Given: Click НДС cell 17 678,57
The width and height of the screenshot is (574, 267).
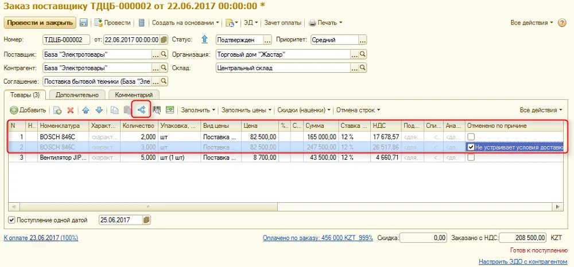Looking at the screenshot, I should click(x=386, y=136).
